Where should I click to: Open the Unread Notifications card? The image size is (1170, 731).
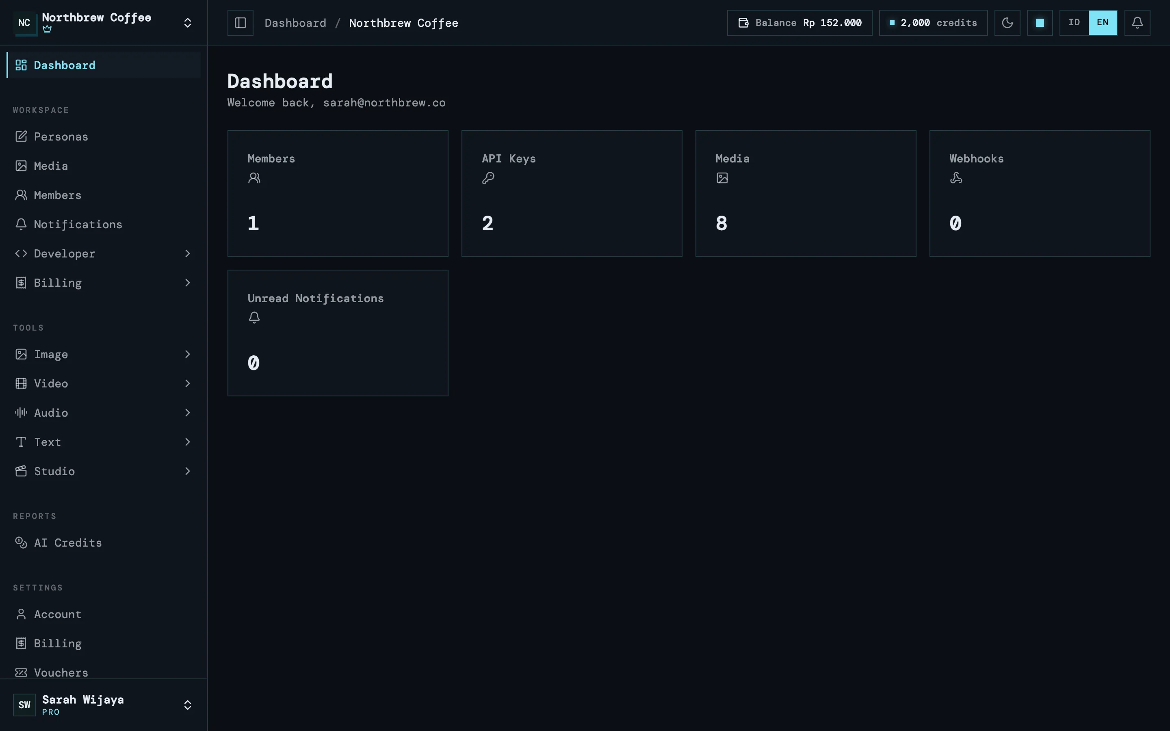[338, 333]
